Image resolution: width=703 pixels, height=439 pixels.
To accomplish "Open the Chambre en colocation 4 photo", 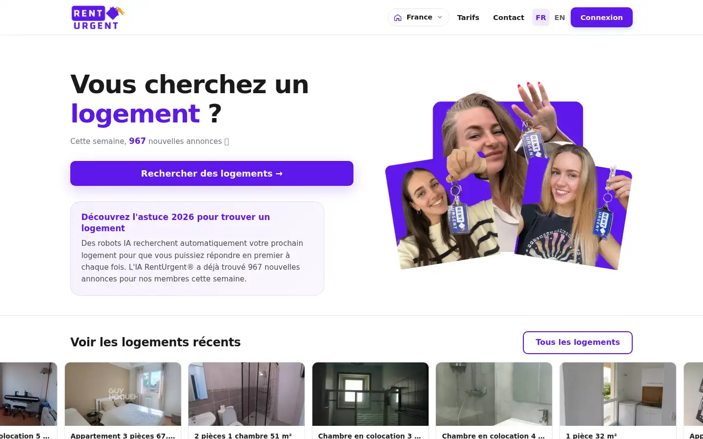I will [x=494, y=394].
